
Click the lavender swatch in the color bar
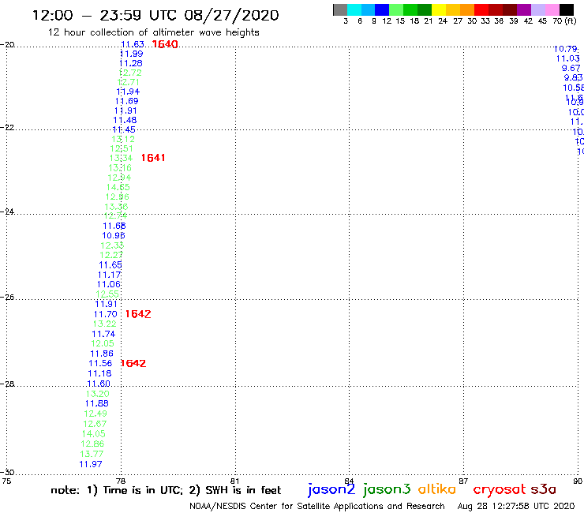(538, 9)
